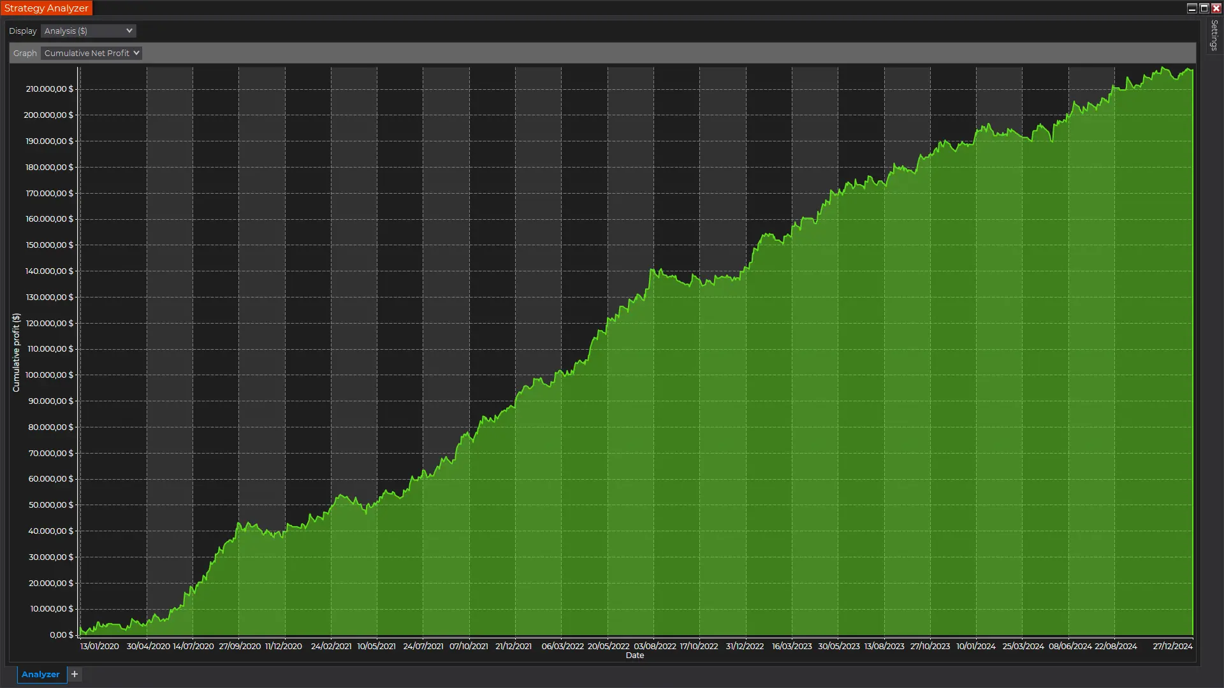
Task: Click the 27/09/2020 date label
Action: coord(240,646)
